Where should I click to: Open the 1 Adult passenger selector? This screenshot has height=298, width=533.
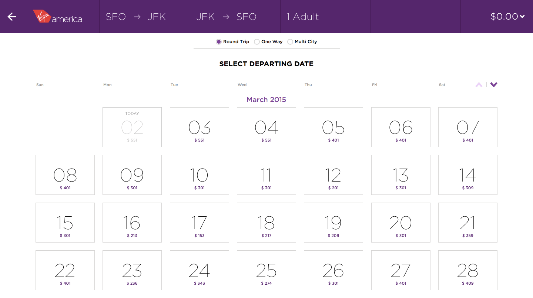click(302, 17)
